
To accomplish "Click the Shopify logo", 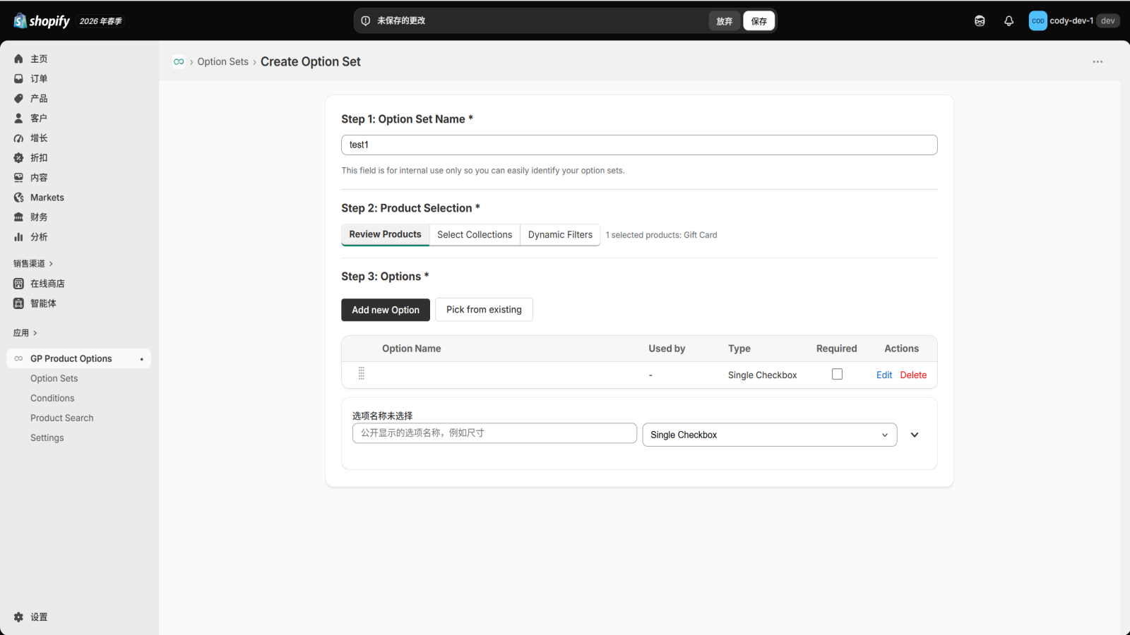I will pos(42,21).
